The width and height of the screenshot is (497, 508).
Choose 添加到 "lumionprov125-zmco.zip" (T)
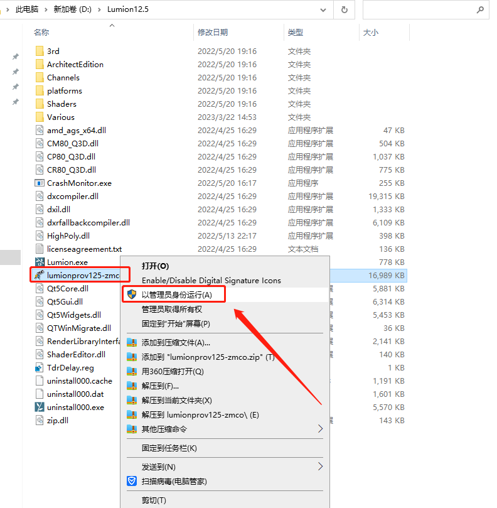click(225, 357)
